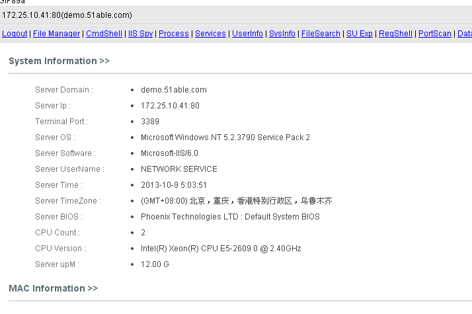This screenshot has width=472, height=314.
Task: Open the SU Exp link
Action: (x=360, y=34)
